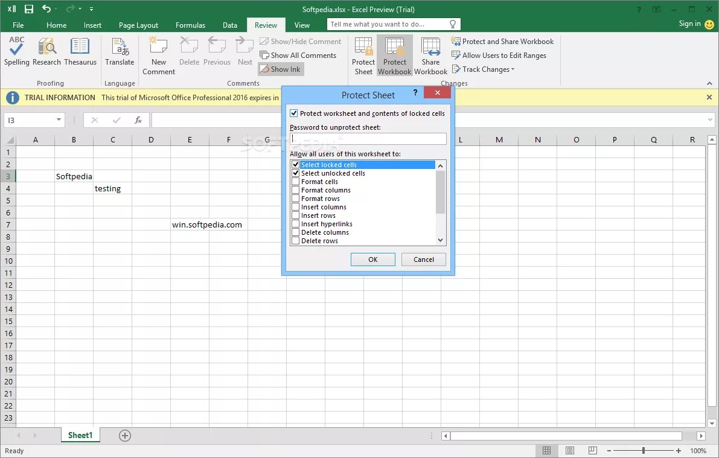Click the zoom slider handle
Image resolution: width=719 pixels, height=458 pixels.
click(644, 451)
